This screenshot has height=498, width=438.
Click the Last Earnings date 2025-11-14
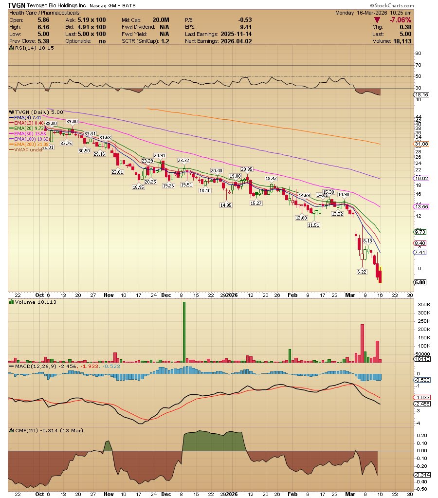236,34
